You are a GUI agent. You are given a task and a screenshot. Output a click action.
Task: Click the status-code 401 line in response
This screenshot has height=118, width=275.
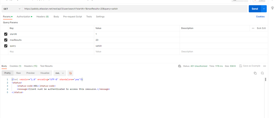36,86
